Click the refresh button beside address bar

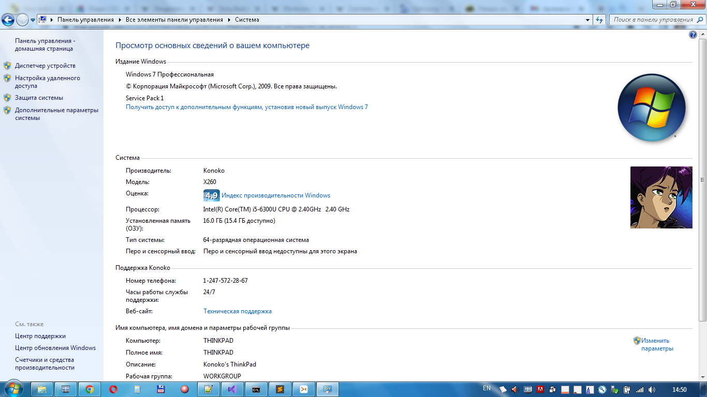coord(599,20)
